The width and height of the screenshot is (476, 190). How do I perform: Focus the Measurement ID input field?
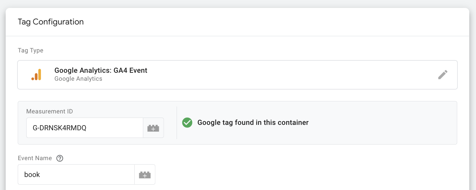click(x=85, y=128)
